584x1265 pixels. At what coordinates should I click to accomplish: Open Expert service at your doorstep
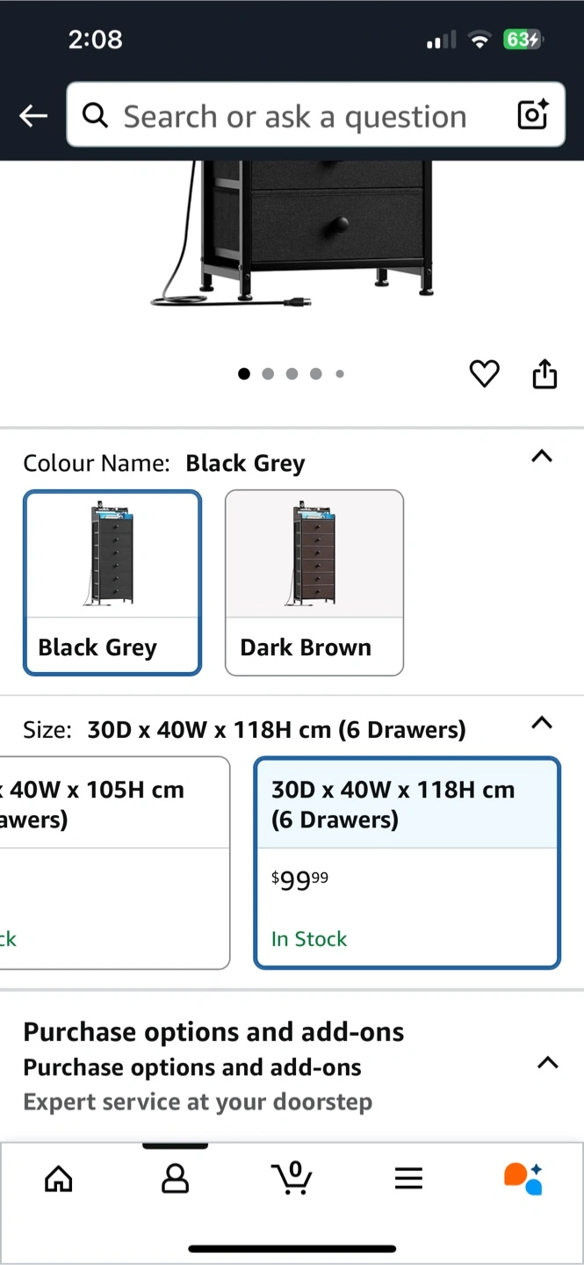[x=198, y=1102]
